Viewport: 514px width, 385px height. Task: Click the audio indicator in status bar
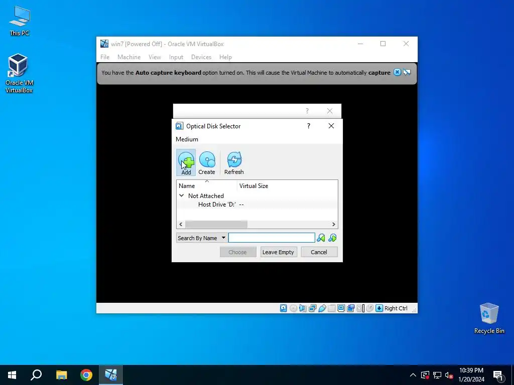303,308
